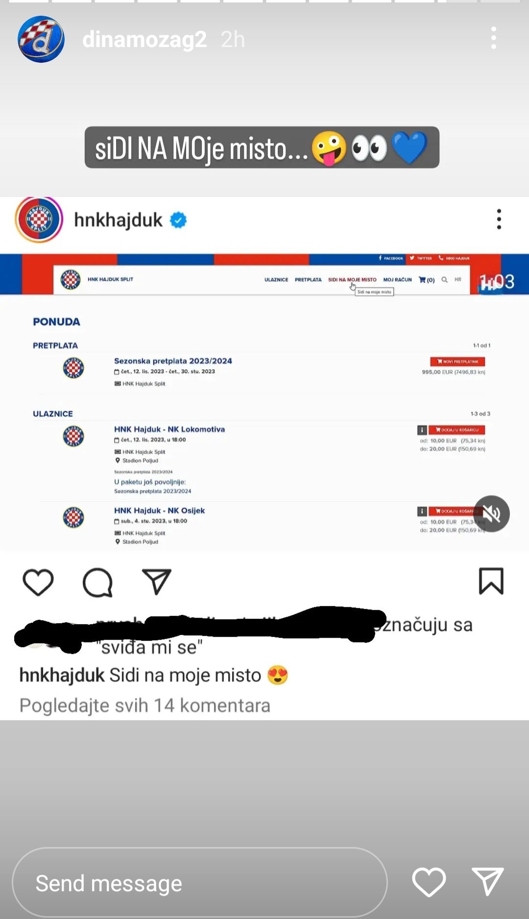Like the post with the heart icon

click(x=38, y=582)
